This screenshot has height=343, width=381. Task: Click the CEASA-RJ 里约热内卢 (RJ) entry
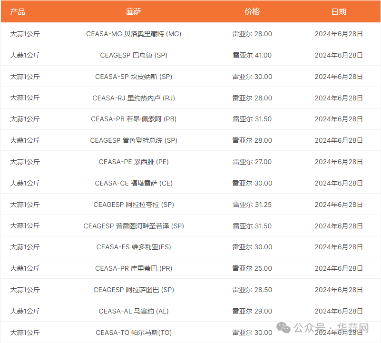point(134,98)
